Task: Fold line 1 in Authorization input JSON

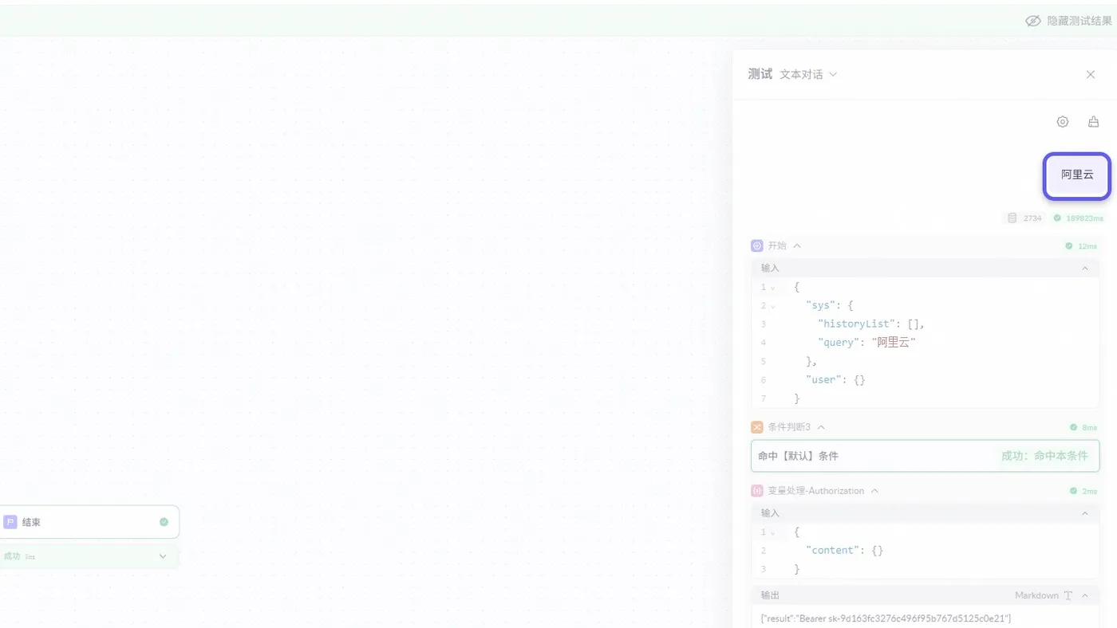Action: [x=772, y=532]
